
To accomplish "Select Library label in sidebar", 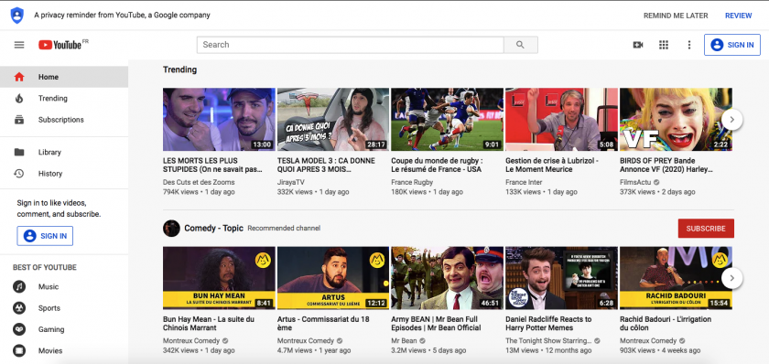I will [x=49, y=153].
